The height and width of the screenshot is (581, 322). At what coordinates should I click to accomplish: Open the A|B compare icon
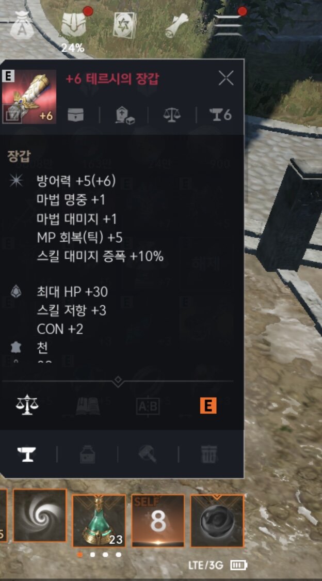pos(148,406)
